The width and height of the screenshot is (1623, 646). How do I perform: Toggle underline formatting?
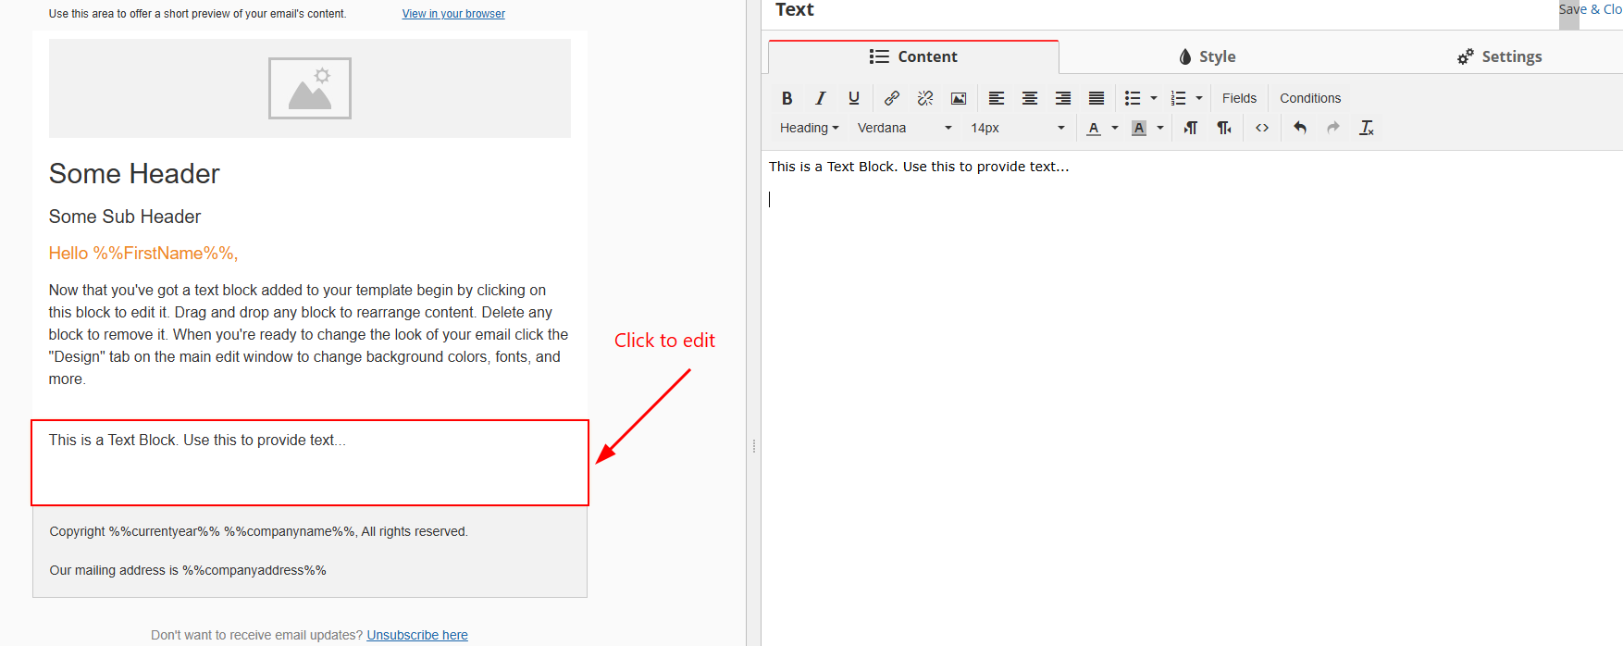click(854, 98)
